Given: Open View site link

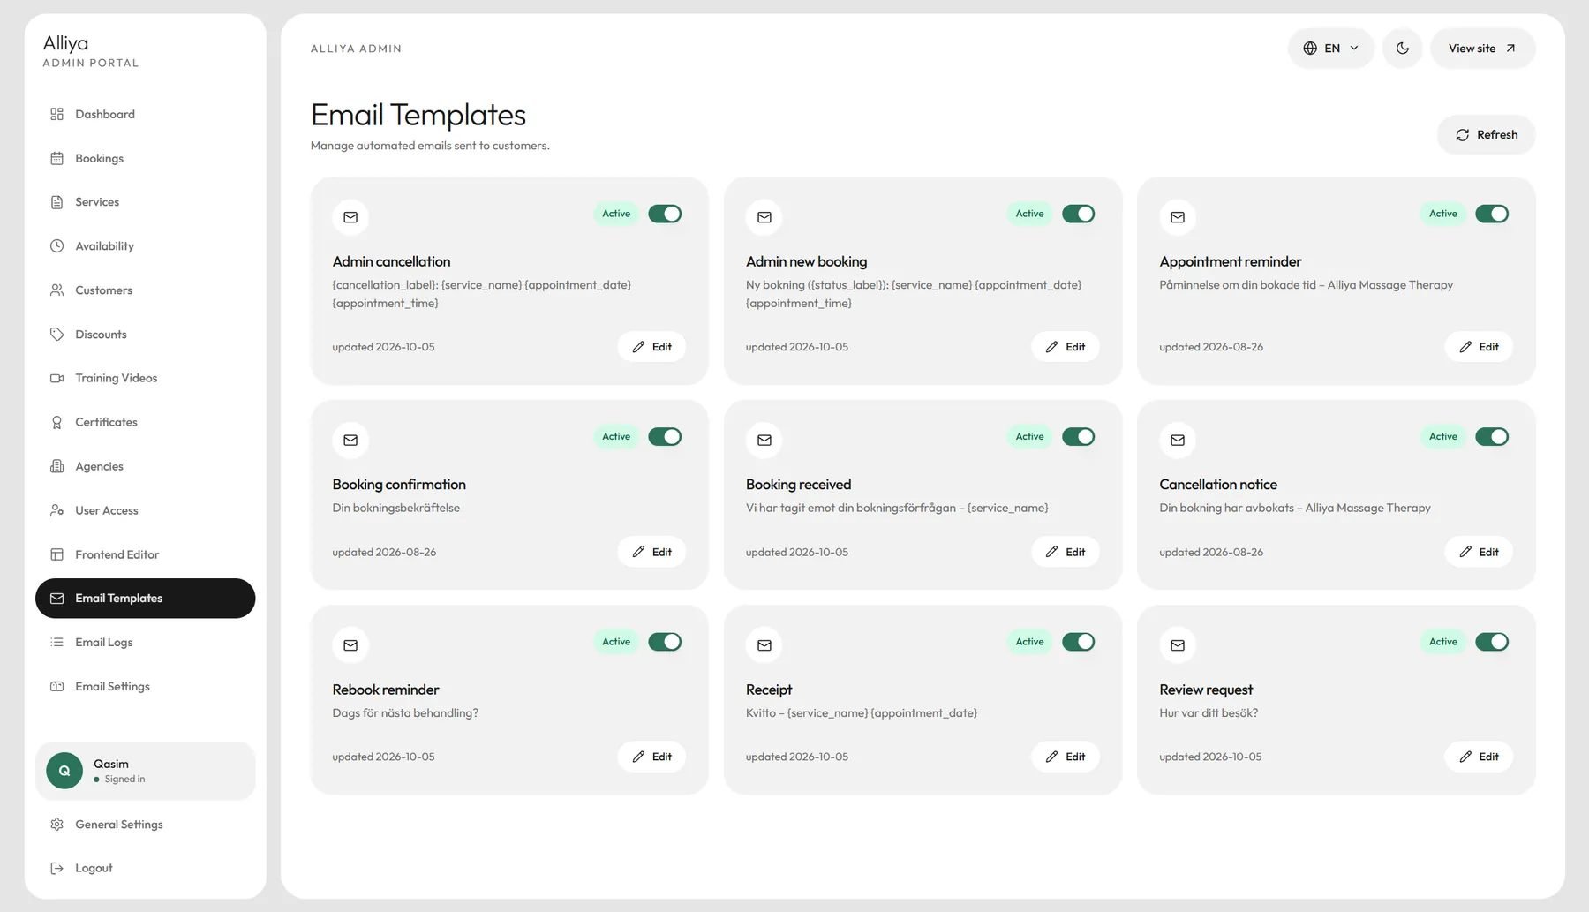Looking at the screenshot, I should (x=1482, y=49).
